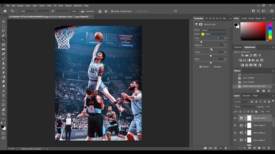Image resolution: width=275 pixels, height=154 pixels.
Task: Open the Colors dropdown showing Yellows
Action: click(214, 34)
